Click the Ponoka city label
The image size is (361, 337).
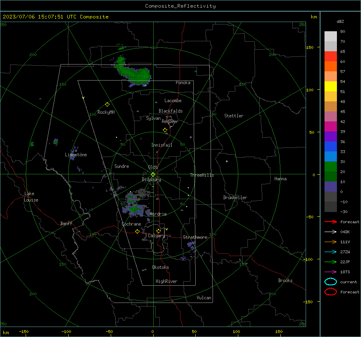pyautogui.click(x=183, y=83)
